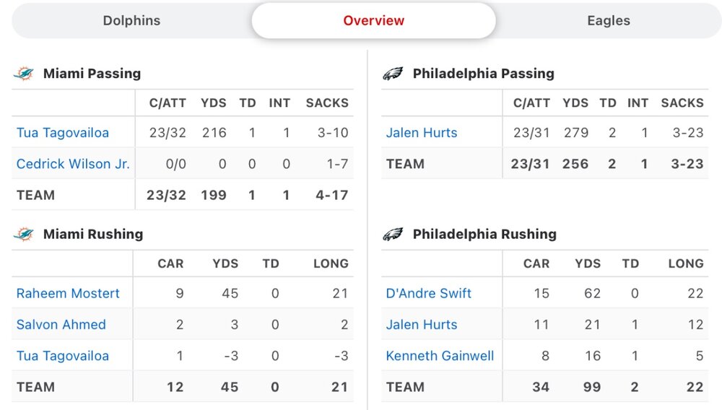Switch to the Dolphins tab
Screen dimensions: 722x410
click(x=131, y=21)
